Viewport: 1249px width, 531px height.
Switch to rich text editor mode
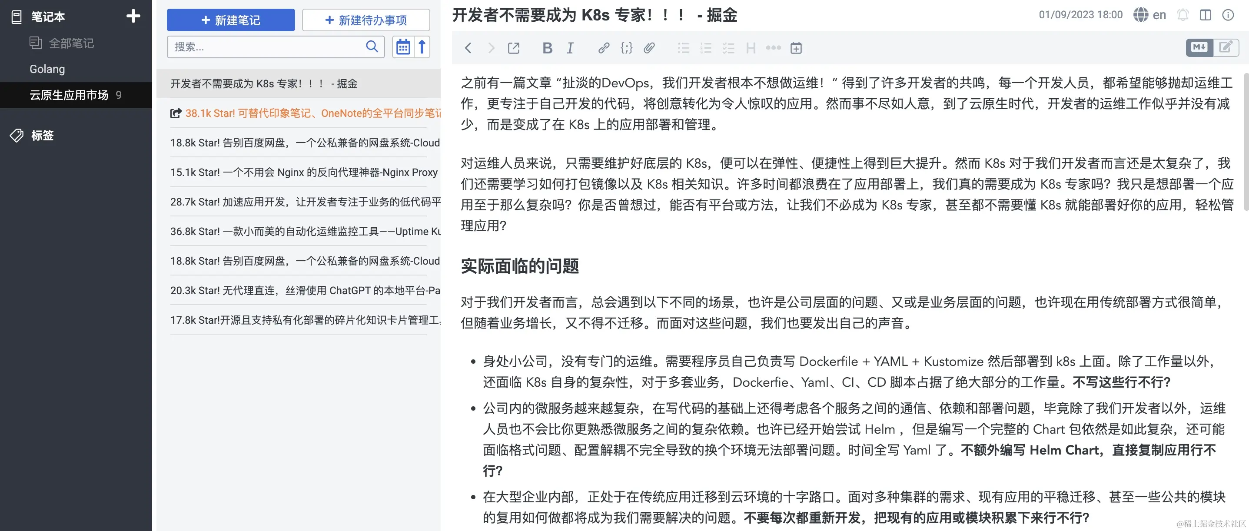1226,47
